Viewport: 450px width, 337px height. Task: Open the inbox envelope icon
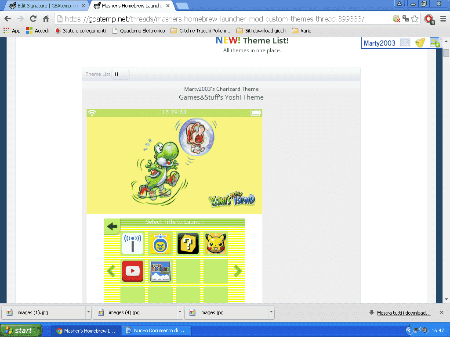(405, 43)
